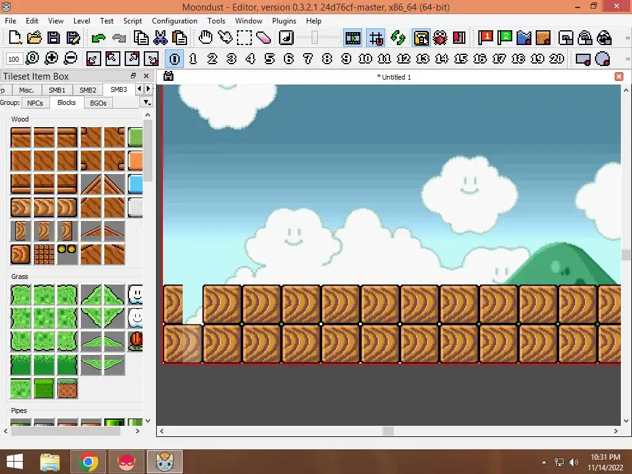632x474 pixels.
Task: Adjust the toolbar zoom slider
Action: point(314,38)
